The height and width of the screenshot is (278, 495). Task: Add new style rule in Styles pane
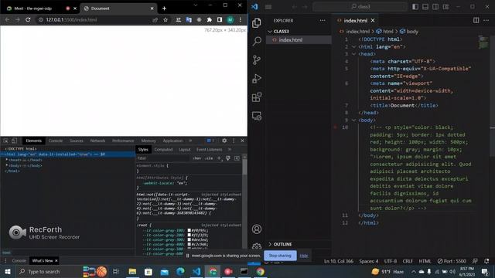pos(219,158)
